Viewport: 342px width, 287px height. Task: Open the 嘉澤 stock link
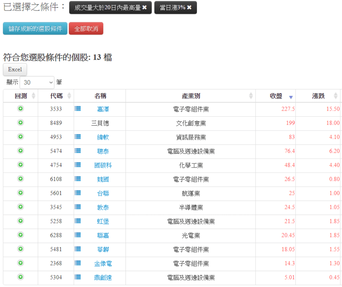pyautogui.click(x=103, y=109)
